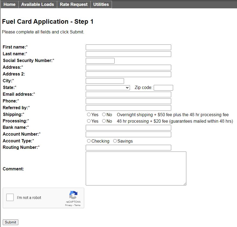The width and height of the screenshot is (237, 227).
Task: Click inside the Comment text area
Action: click(136, 168)
